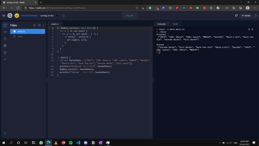
Task: Open the Secrets lock sidebar icon
Action: pos(5,39)
